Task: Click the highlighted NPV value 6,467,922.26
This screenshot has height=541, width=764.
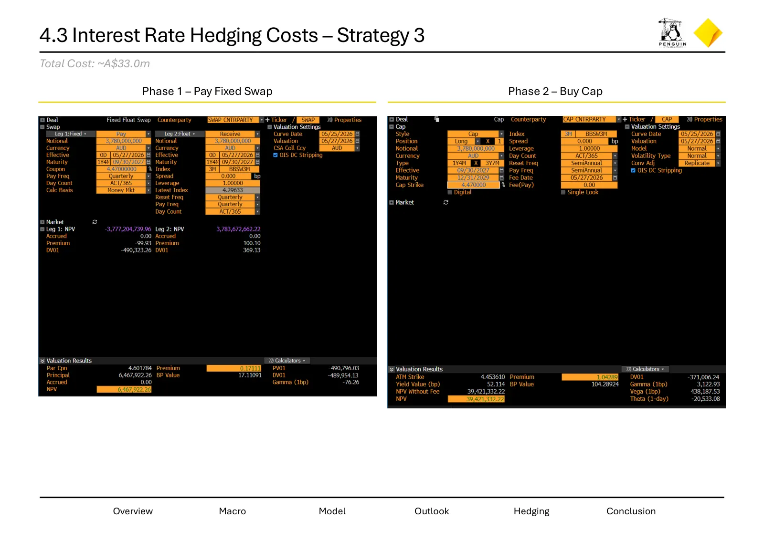Action: coord(124,390)
